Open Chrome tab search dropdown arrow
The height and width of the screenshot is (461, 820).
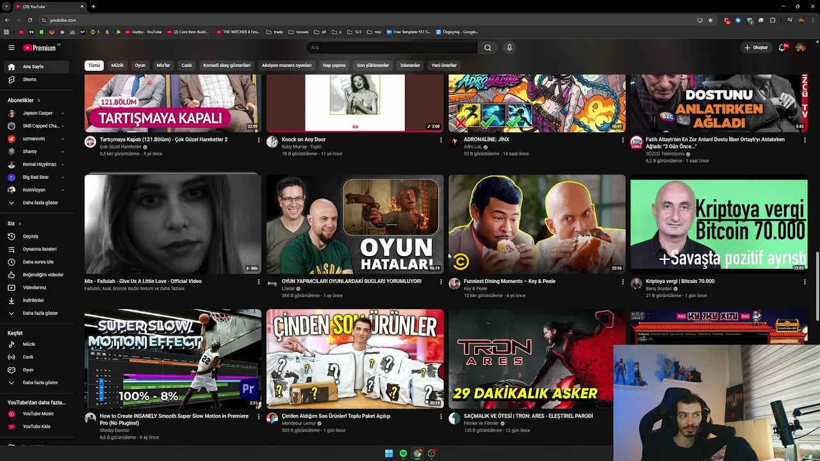tap(6, 6)
